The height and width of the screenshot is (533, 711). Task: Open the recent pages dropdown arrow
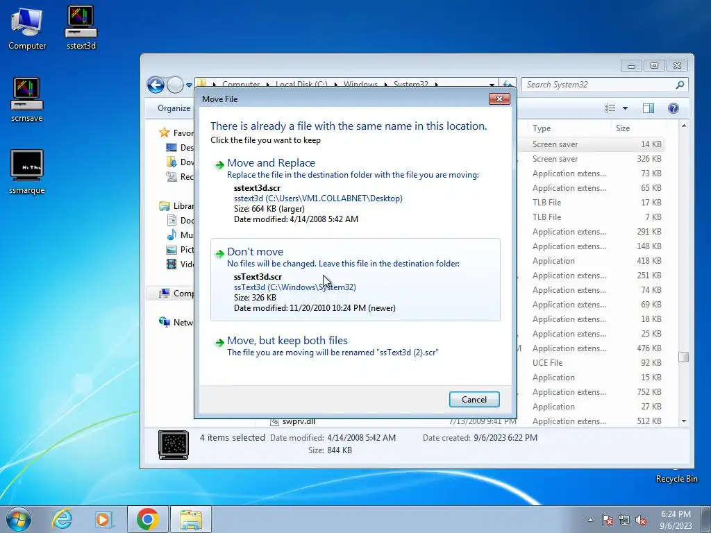pyautogui.click(x=189, y=85)
